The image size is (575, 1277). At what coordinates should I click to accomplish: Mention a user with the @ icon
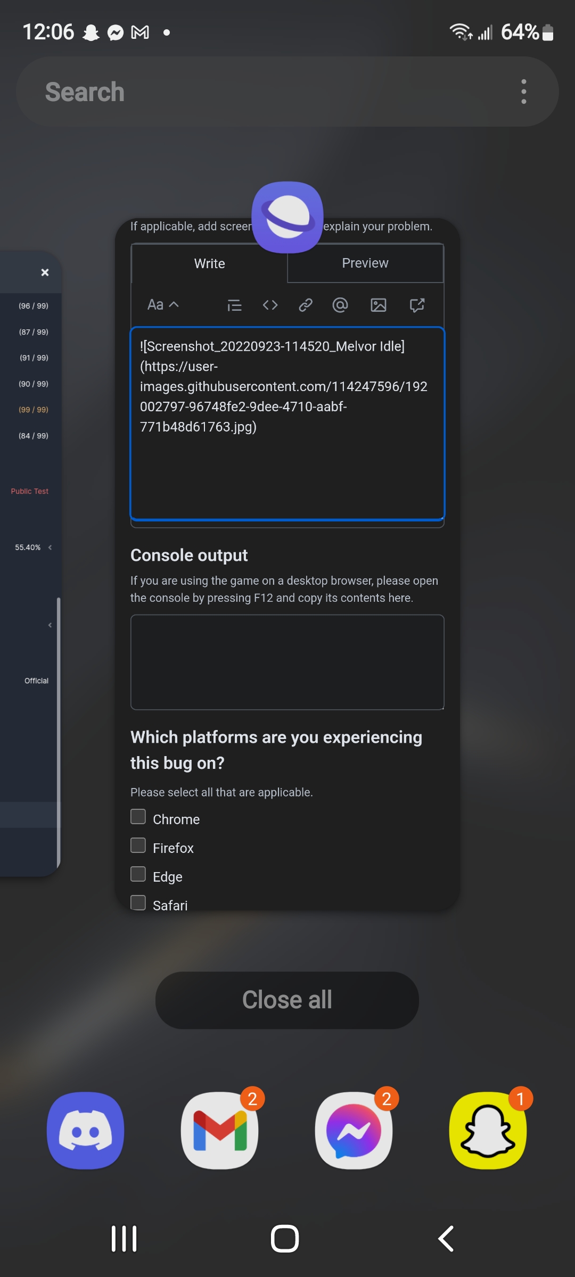click(340, 305)
